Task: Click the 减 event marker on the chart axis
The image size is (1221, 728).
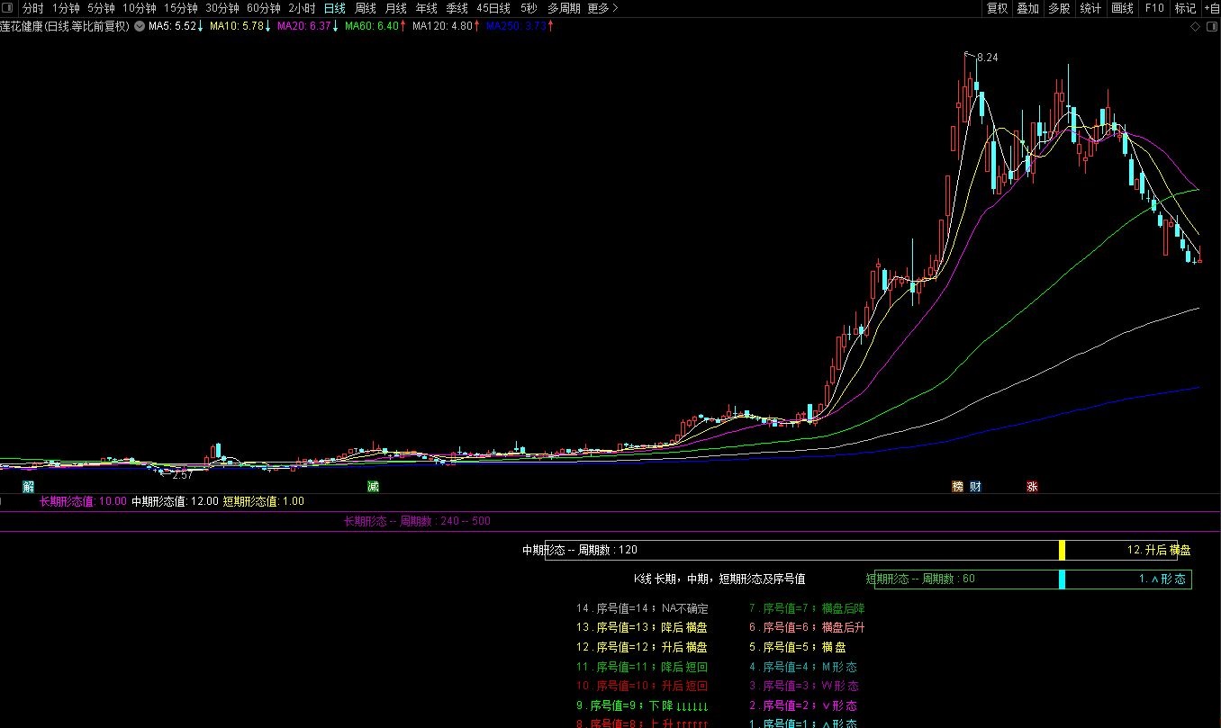Action: [373, 486]
